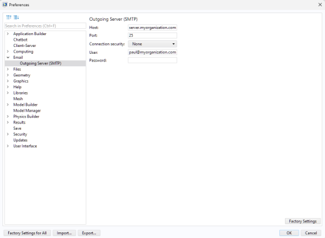Click the Preferences window title icon

point(5,4)
